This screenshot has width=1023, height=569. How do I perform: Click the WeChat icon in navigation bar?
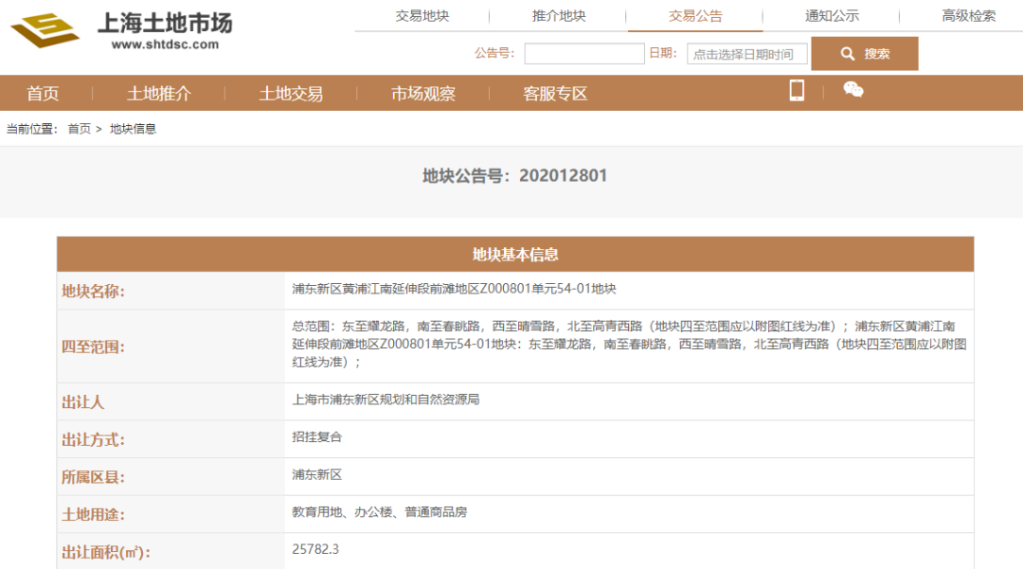[853, 90]
